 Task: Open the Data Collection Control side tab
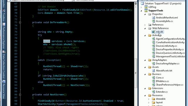click(4, 64)
